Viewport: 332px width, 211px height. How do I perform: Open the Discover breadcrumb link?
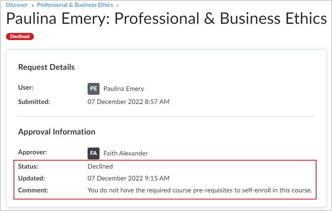point(17,5)
